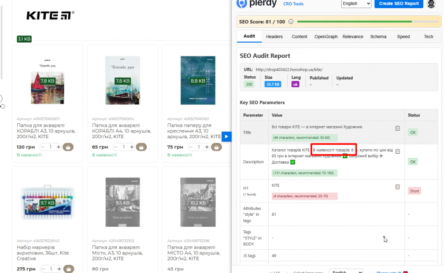This screenshot has height=273, width=444.
Task: Decrease quantity of the drawing paper folder
Action: tap(191, 147)
